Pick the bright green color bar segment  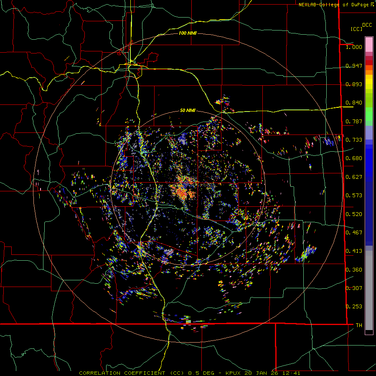369,114
